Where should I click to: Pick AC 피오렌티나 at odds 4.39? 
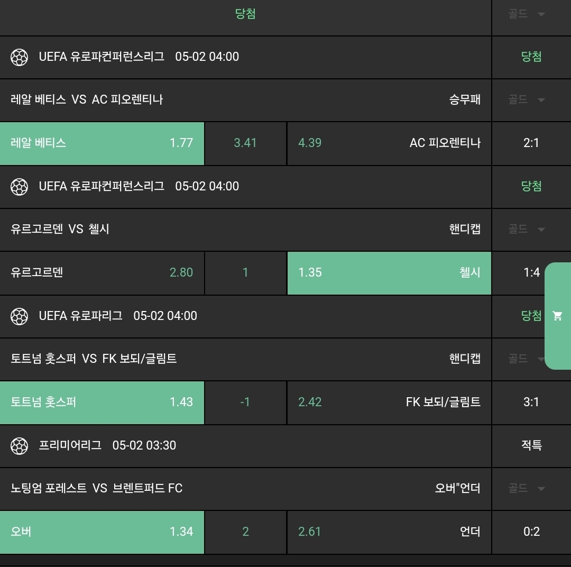(x=389, y=143)
